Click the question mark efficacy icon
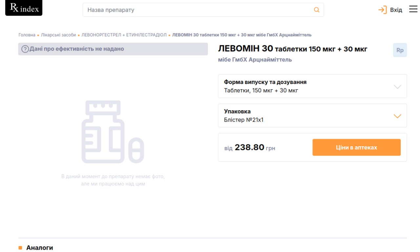This screenshot has height=252, width=420. click(x=25, y=49)
